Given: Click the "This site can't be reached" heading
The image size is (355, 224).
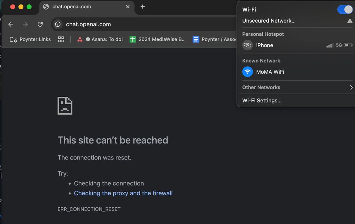Looking at the screenshot, I should 113,140.
